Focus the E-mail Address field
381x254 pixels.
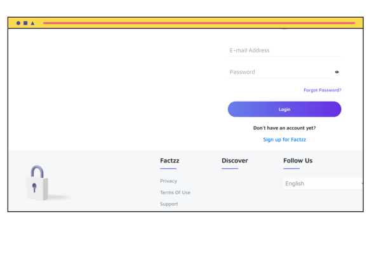pos(284,50)
